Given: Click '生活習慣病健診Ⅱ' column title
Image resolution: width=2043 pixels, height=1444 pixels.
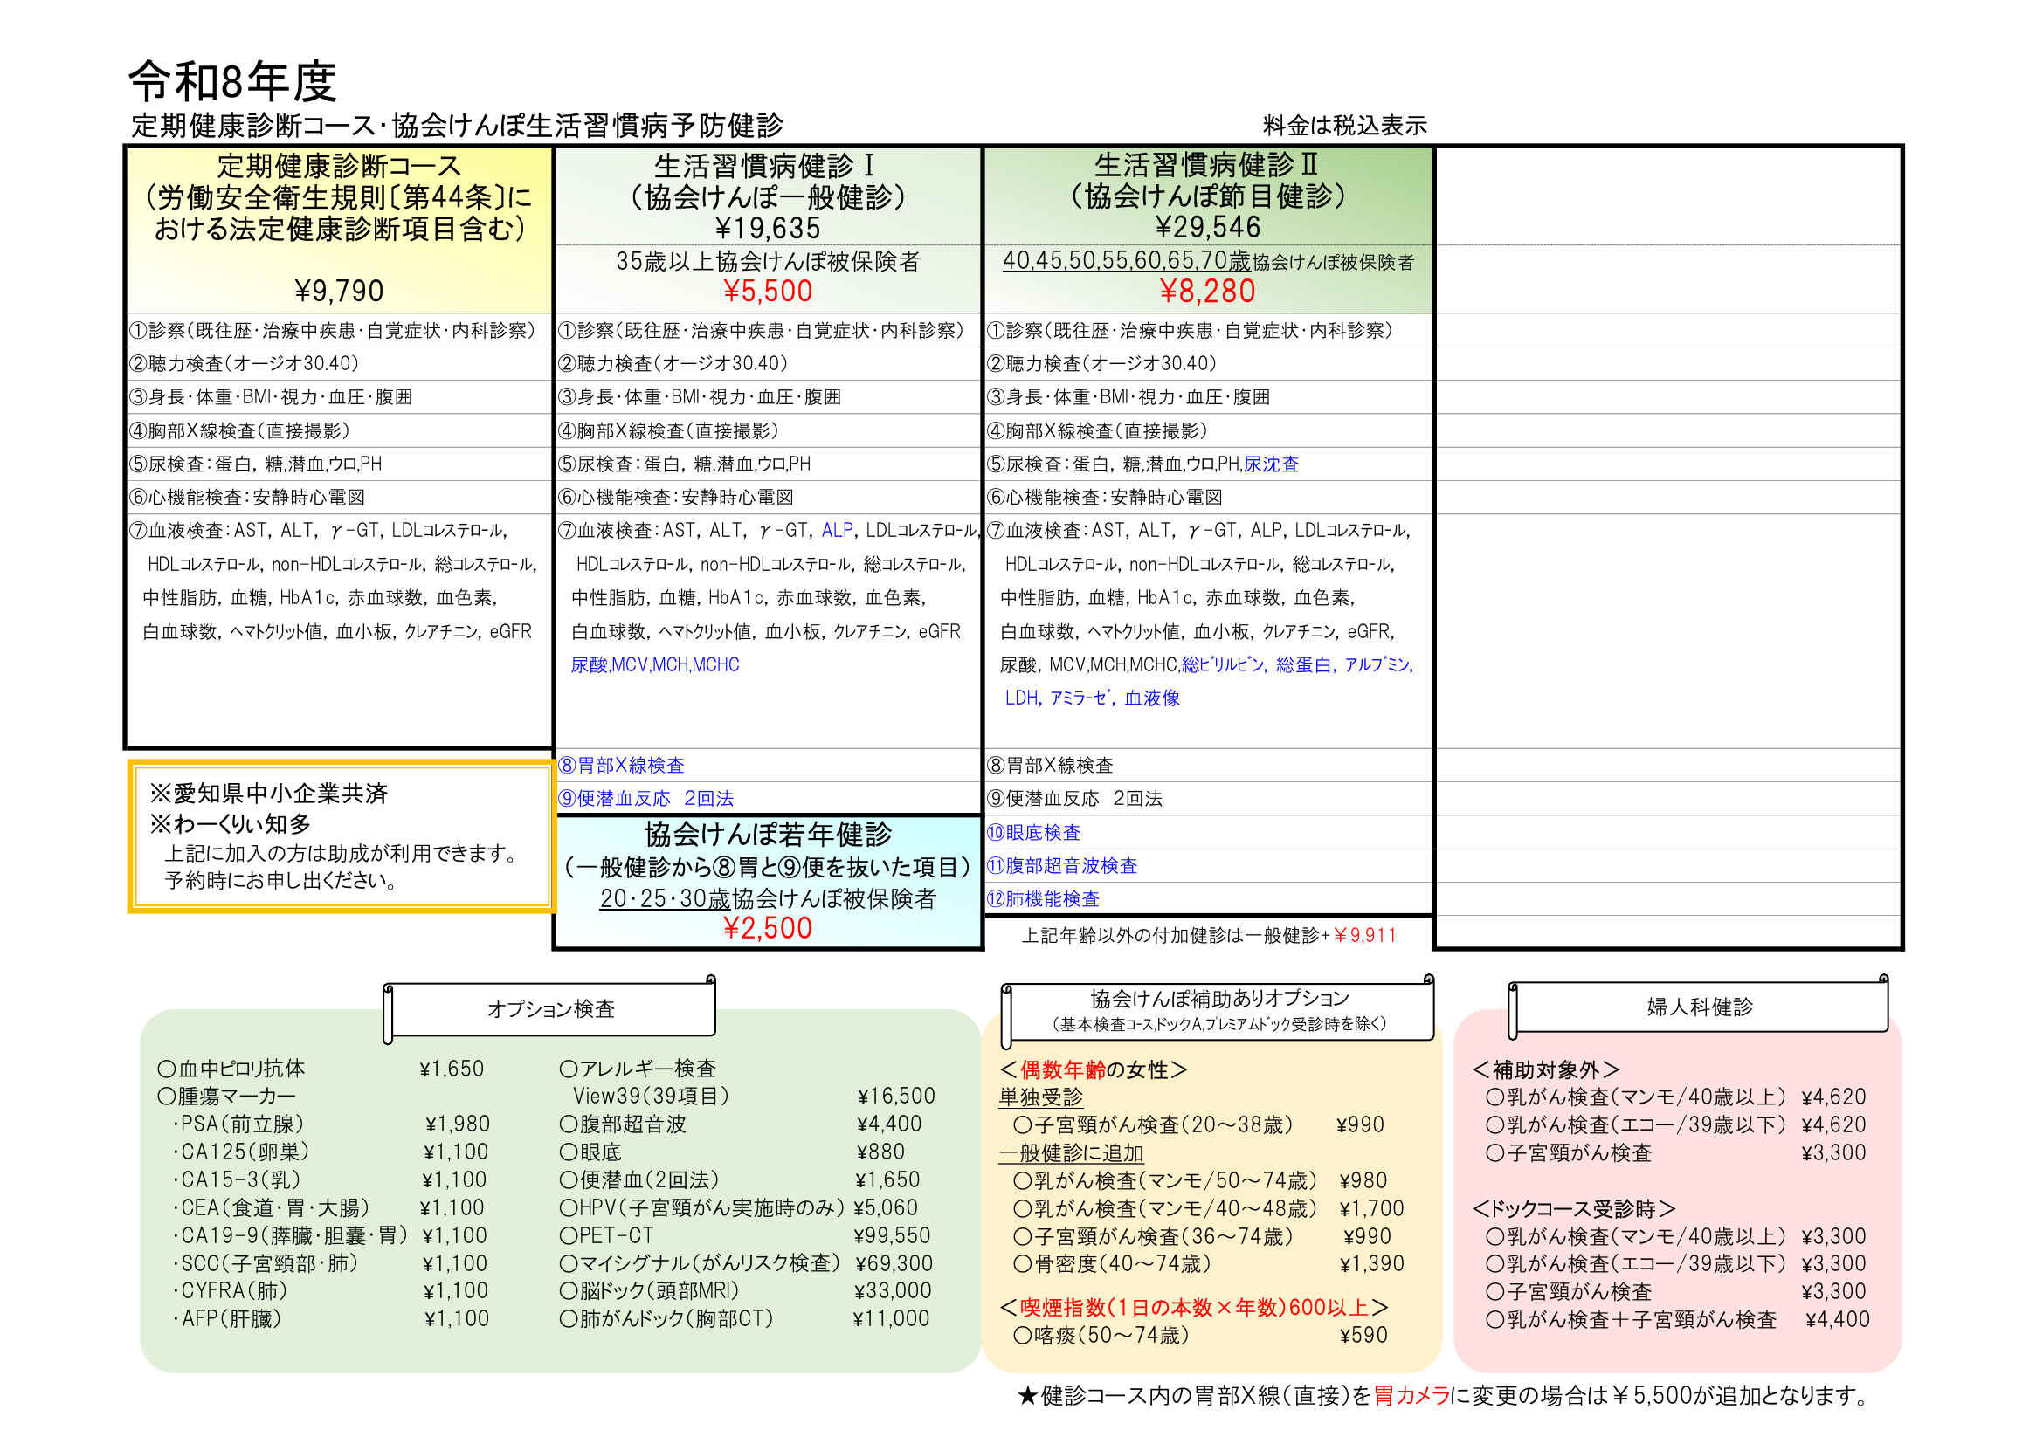Looking at the screenshot, I should 1206,164.
